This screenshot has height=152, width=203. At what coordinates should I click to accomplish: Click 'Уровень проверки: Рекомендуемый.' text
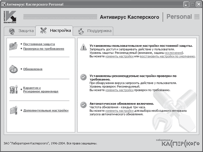coord(115,87)
